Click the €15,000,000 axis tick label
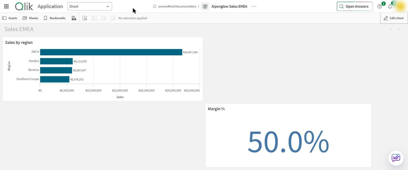Viewport: 408px width, 170px height. tap(120, 90)
